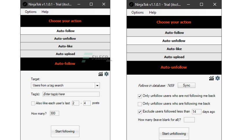Open Help menu in right window
Screen dimensions: 242x140
[153, 12]
